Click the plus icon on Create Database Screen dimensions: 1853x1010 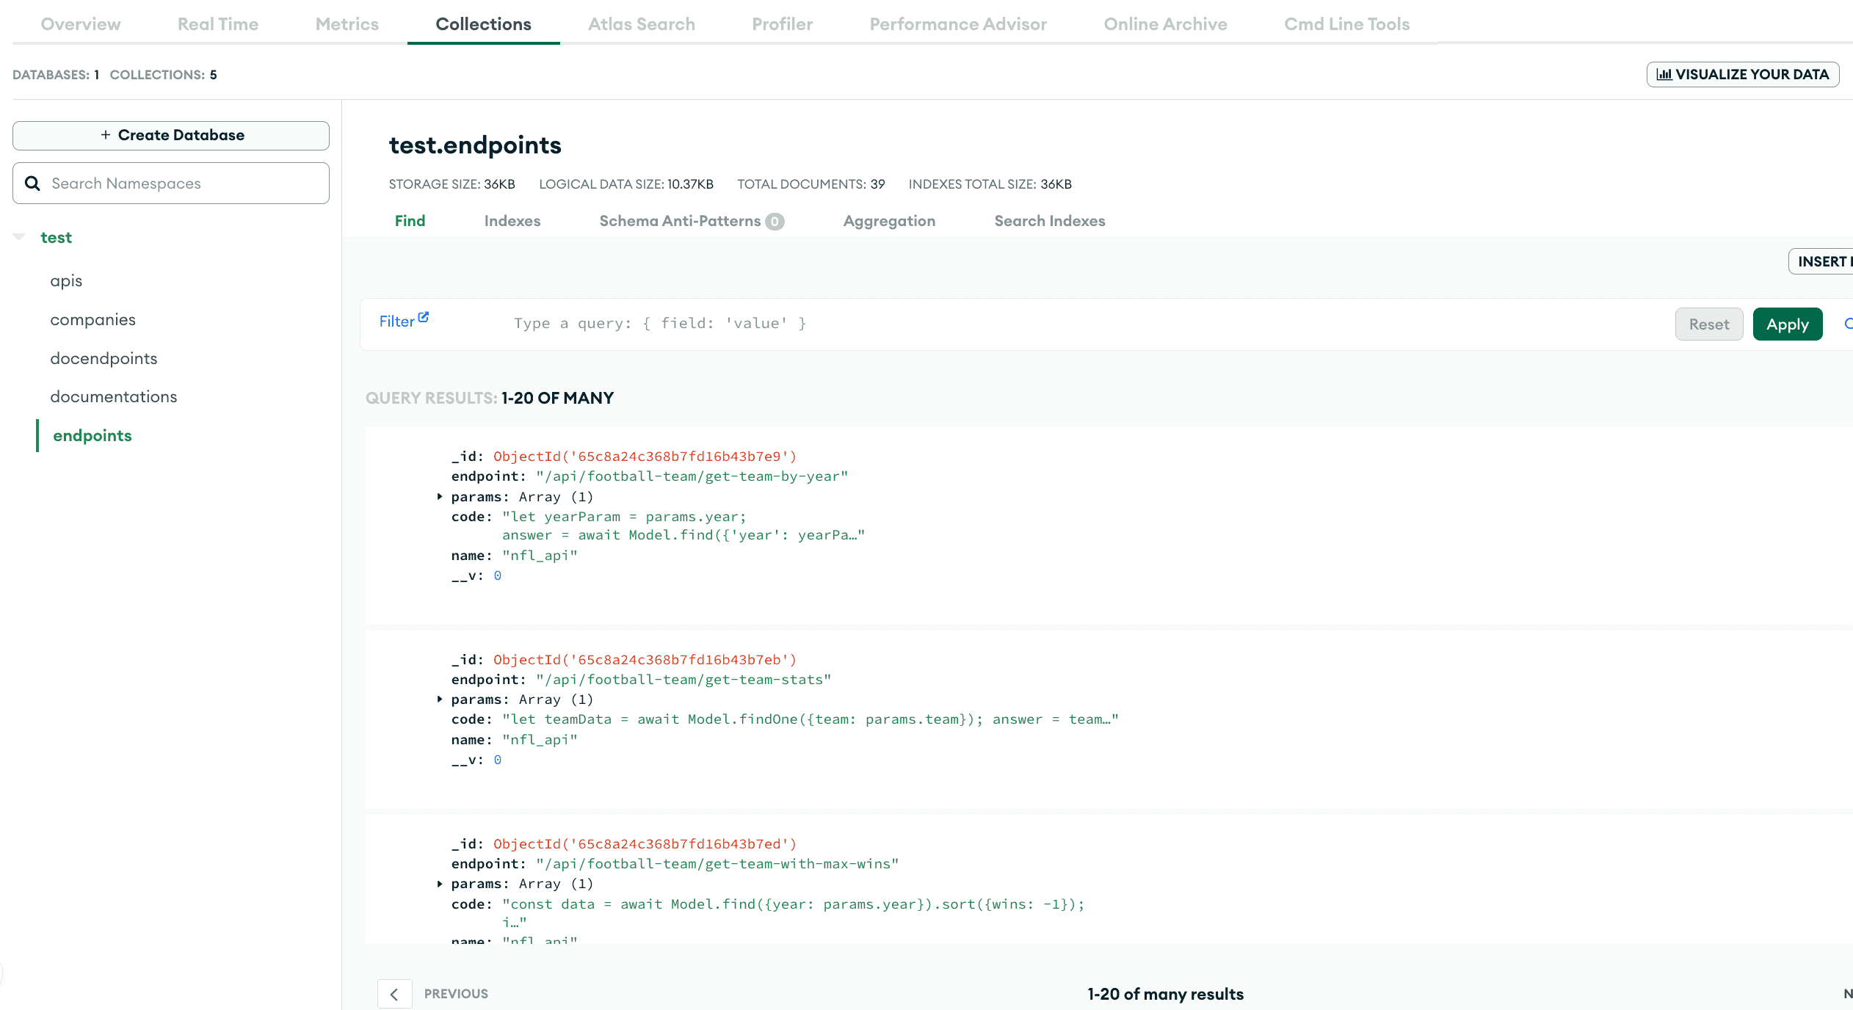click(x=106, y=135)
